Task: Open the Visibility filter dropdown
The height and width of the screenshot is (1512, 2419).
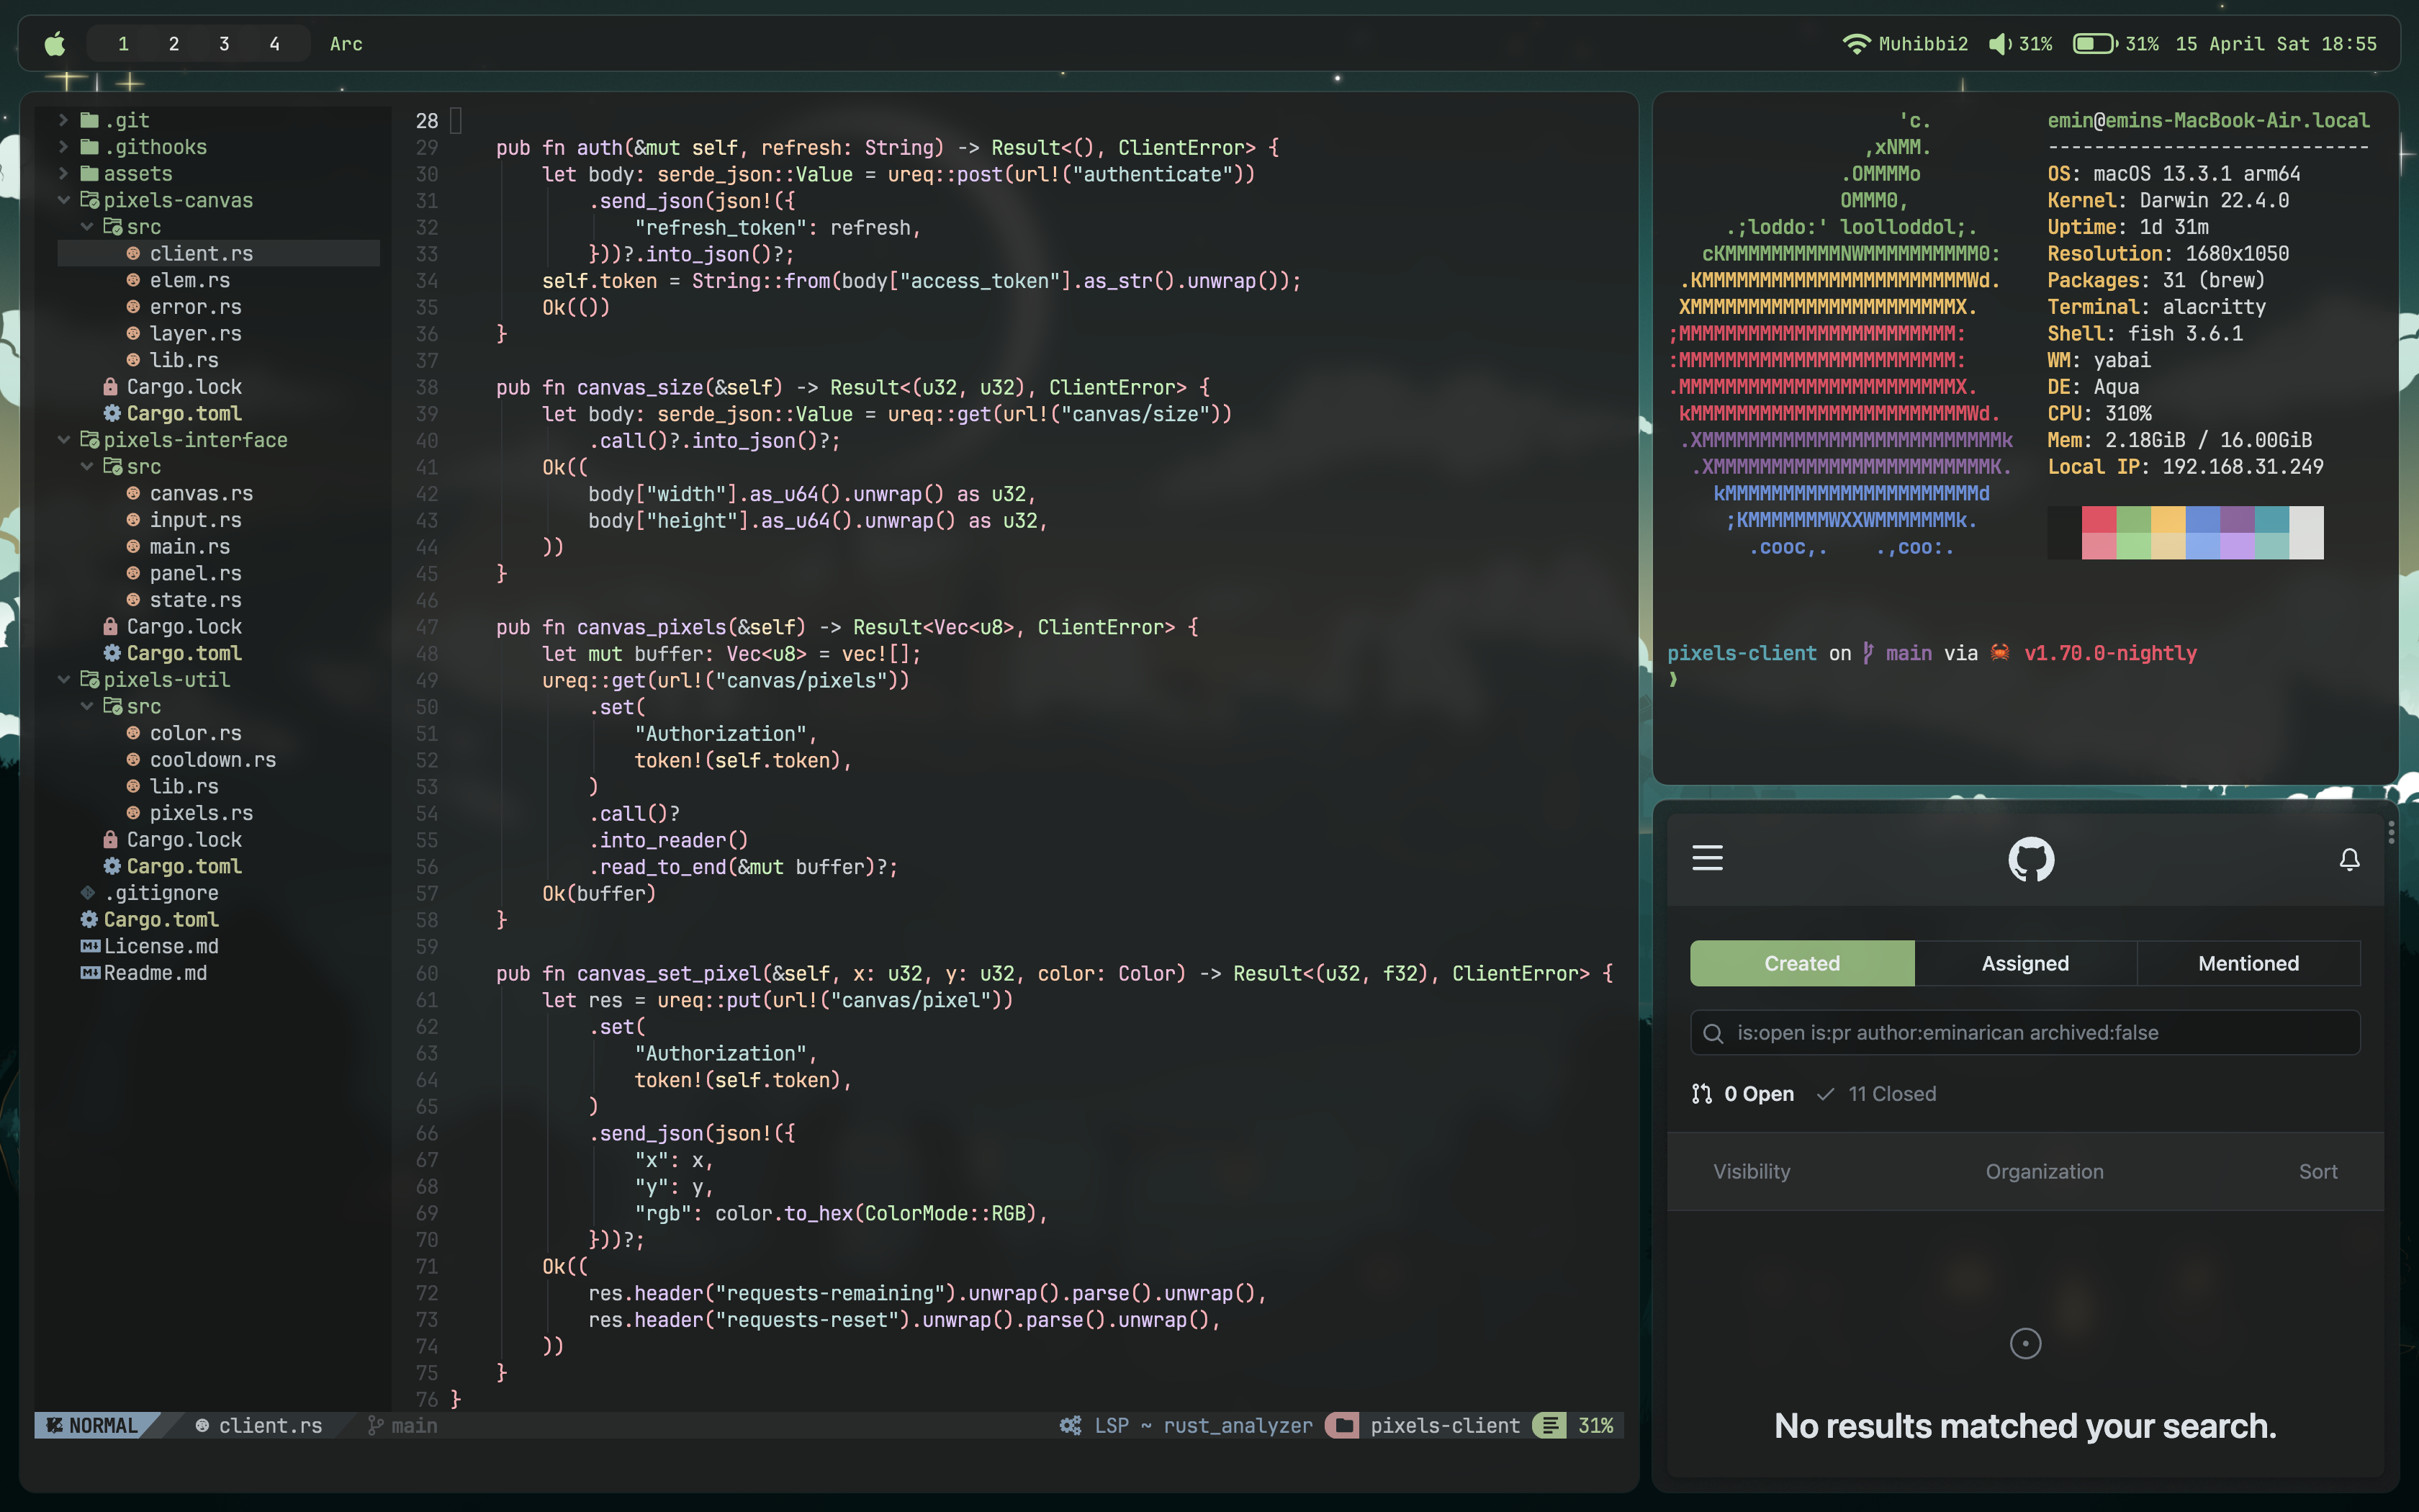Action: pos(1752,1171)
